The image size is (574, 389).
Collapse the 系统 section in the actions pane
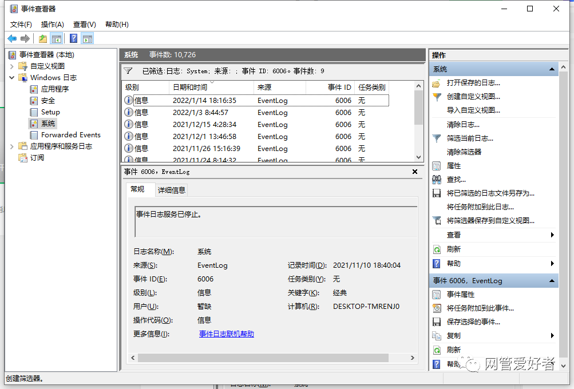pyautogui.click(x=552, y=69)
